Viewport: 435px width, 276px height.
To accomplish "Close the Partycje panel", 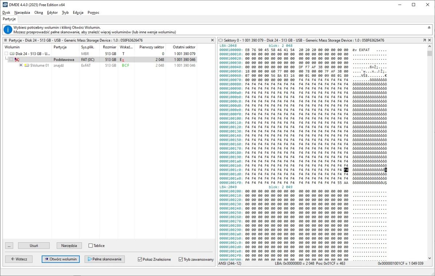I will pyautogui.click(x=212, y=40).
